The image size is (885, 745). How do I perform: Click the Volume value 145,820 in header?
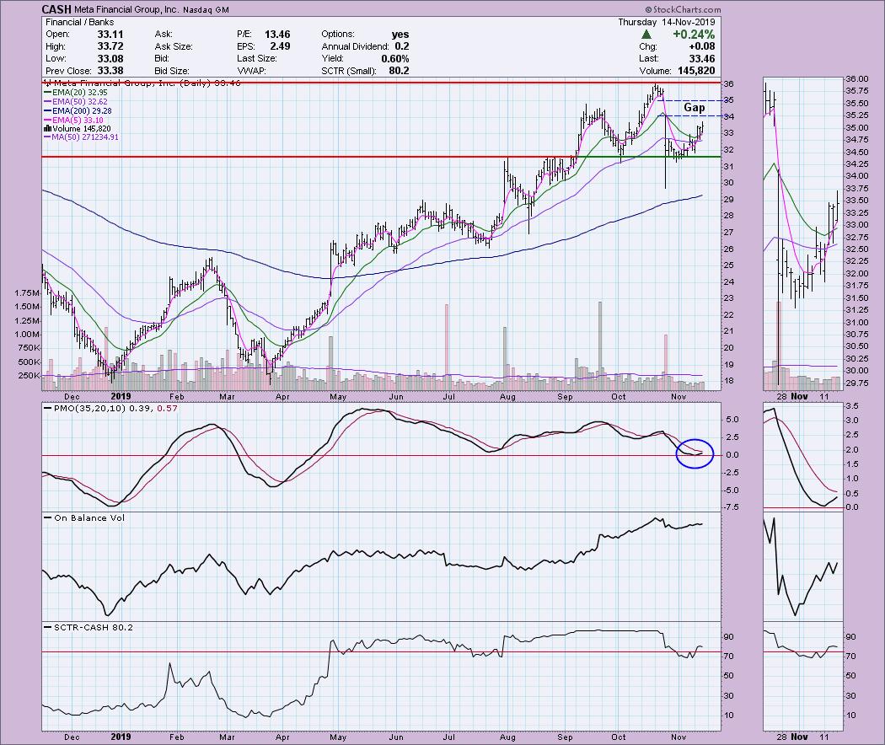(x=695, y=71)
